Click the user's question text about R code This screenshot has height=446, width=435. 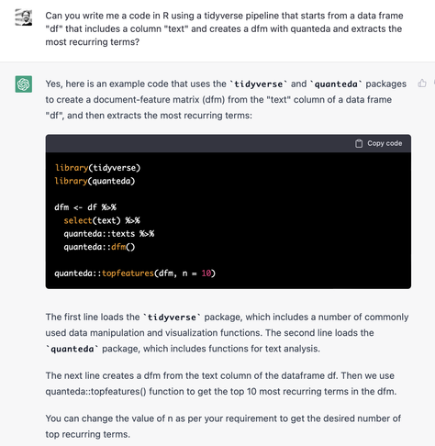224,28
